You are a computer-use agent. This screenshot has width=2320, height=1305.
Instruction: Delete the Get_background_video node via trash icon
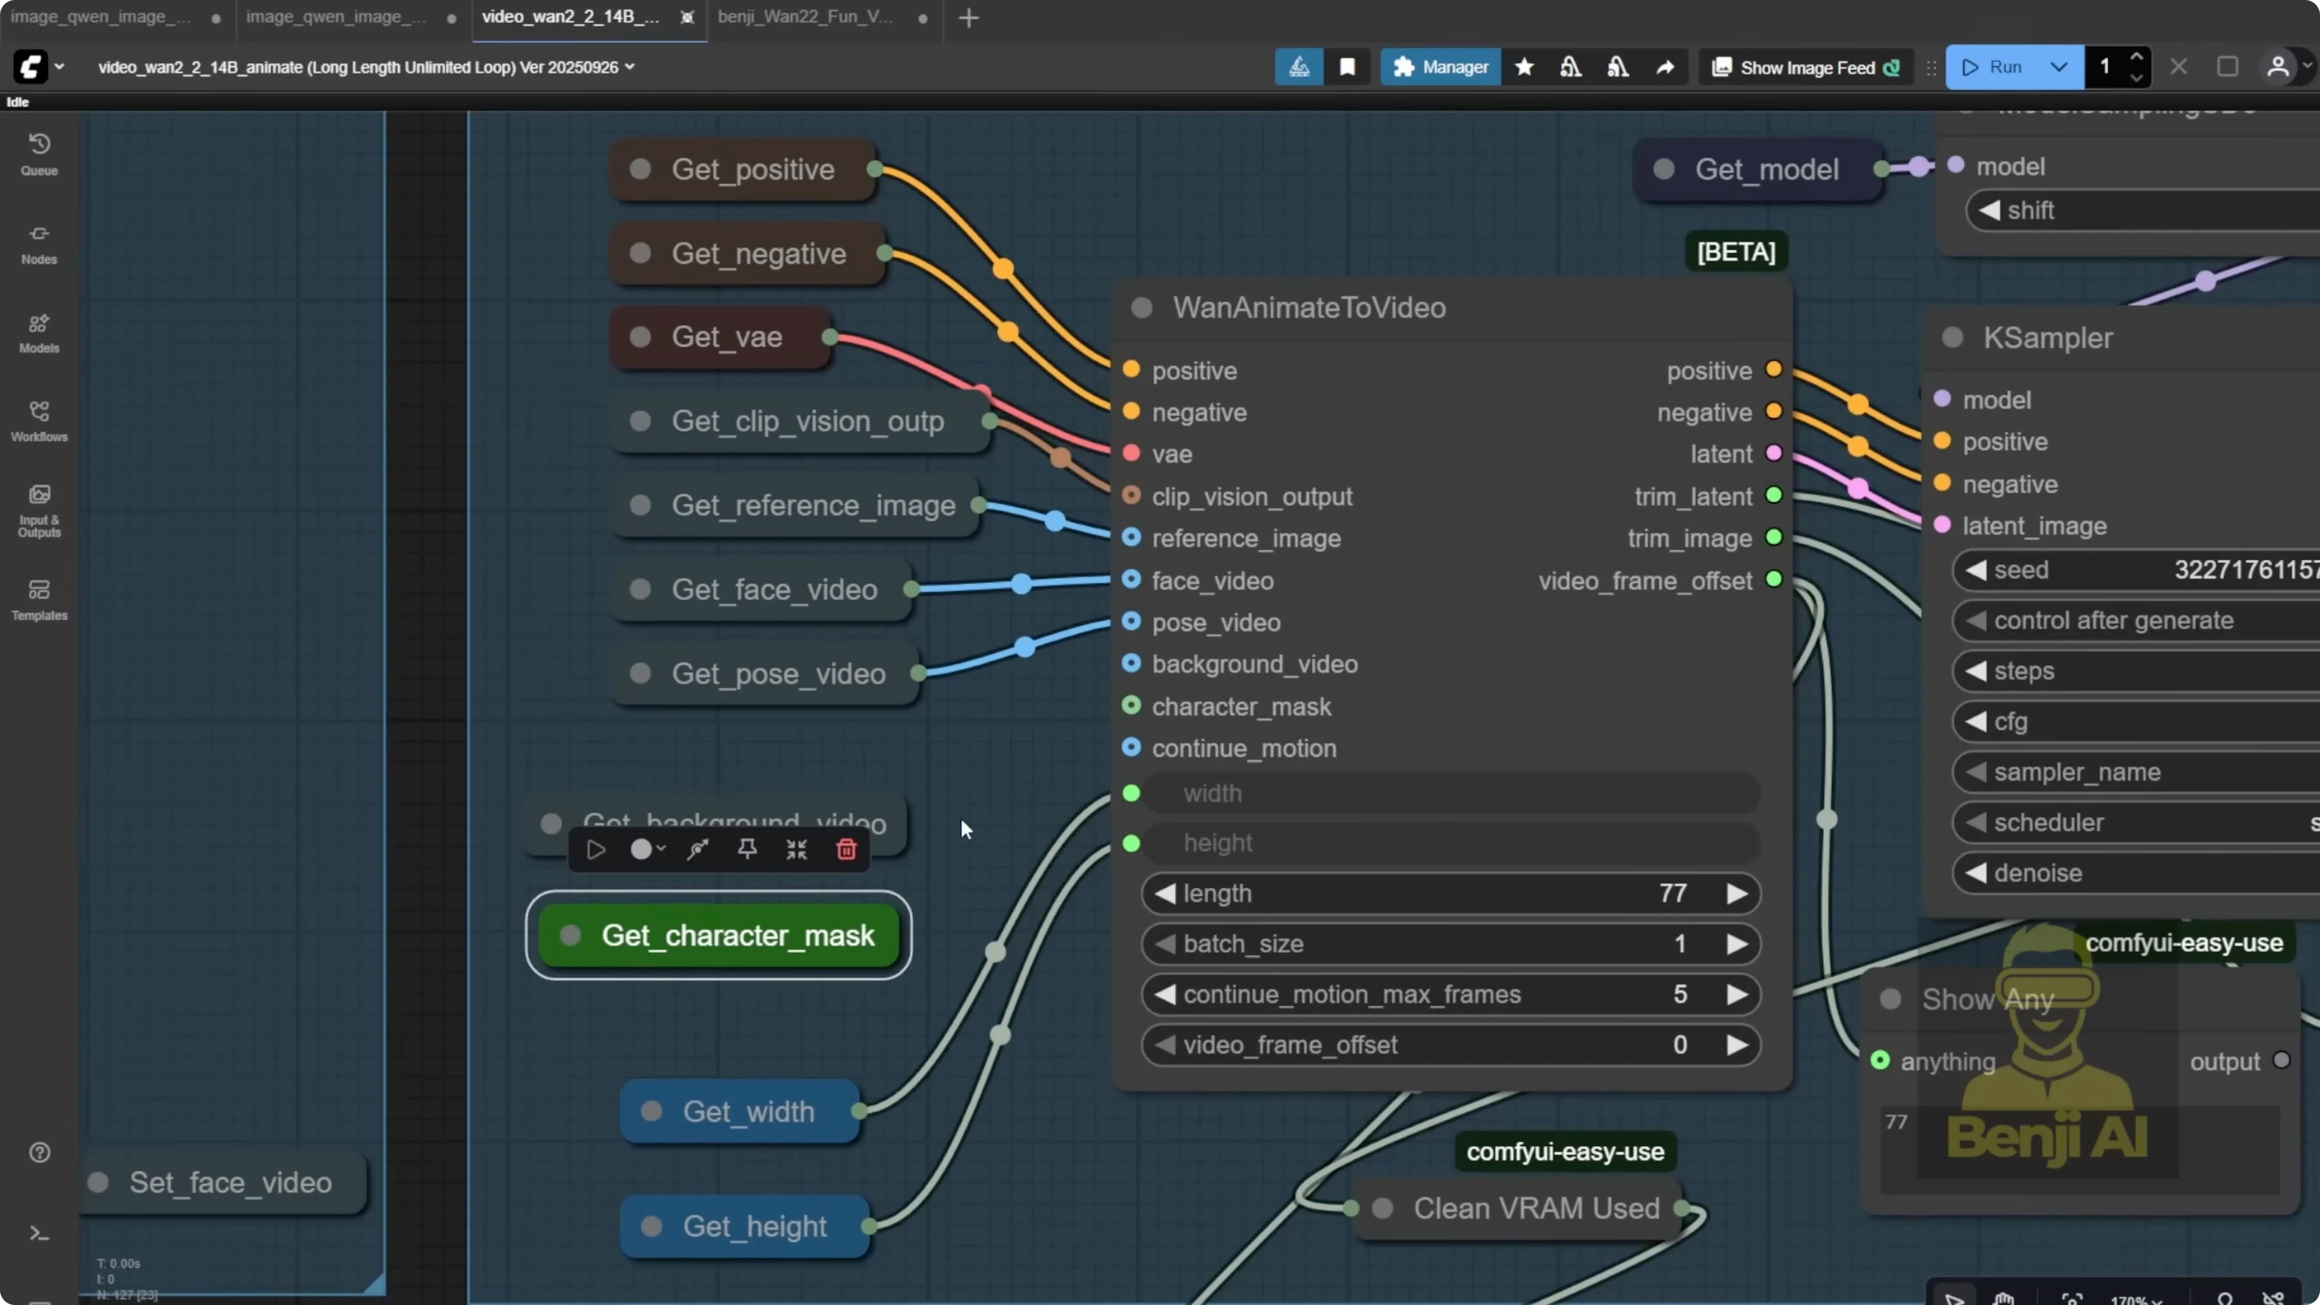(845, 849)
